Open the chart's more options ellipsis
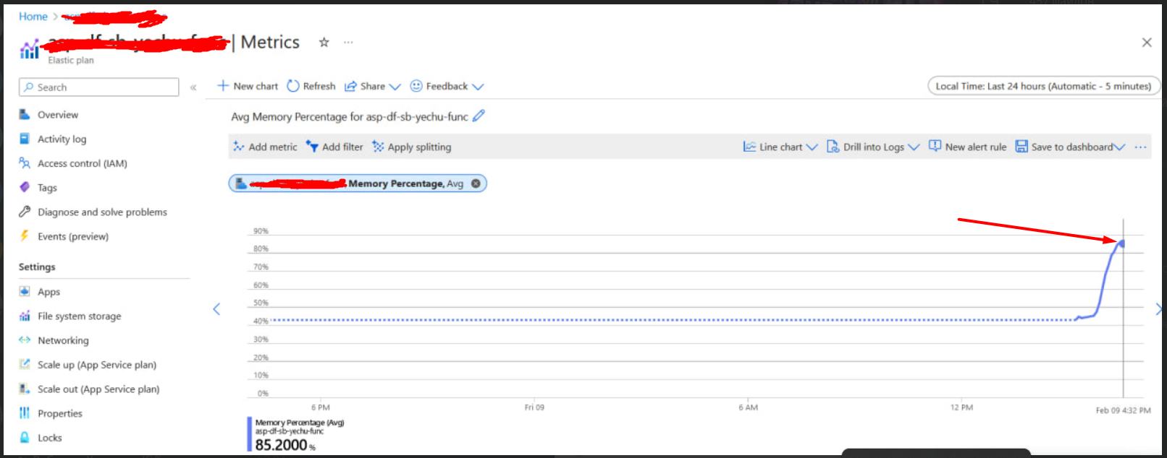 [1141, 147]
